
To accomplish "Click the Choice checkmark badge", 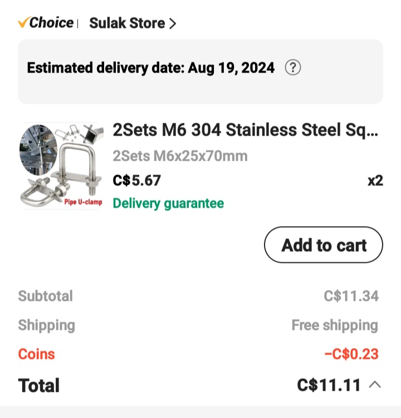I will pos(46,23).
